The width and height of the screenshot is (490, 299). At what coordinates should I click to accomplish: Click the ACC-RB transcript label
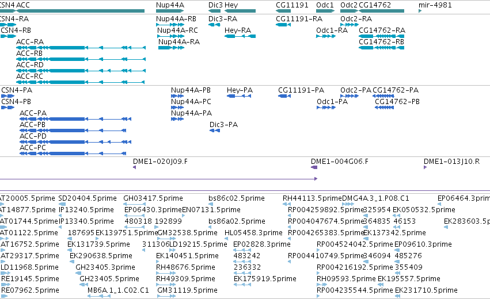tap(29, 53)
